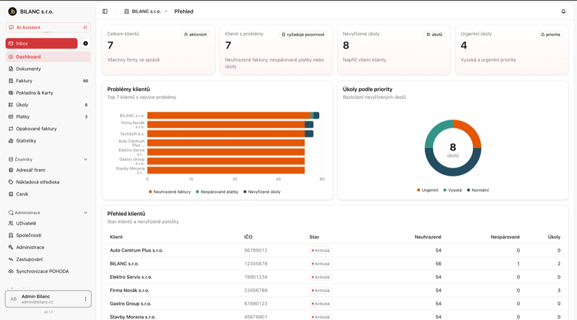577x320 pixels.
Task: Open Dokumenty page
Action: tap(48, 69)
